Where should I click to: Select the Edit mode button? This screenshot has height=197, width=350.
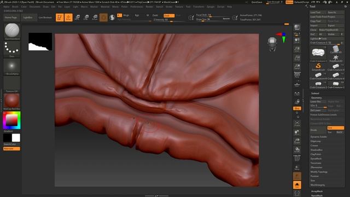[60, 18]
